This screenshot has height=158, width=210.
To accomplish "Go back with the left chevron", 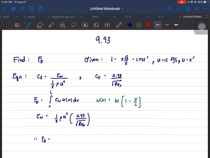I will [4, 9].
